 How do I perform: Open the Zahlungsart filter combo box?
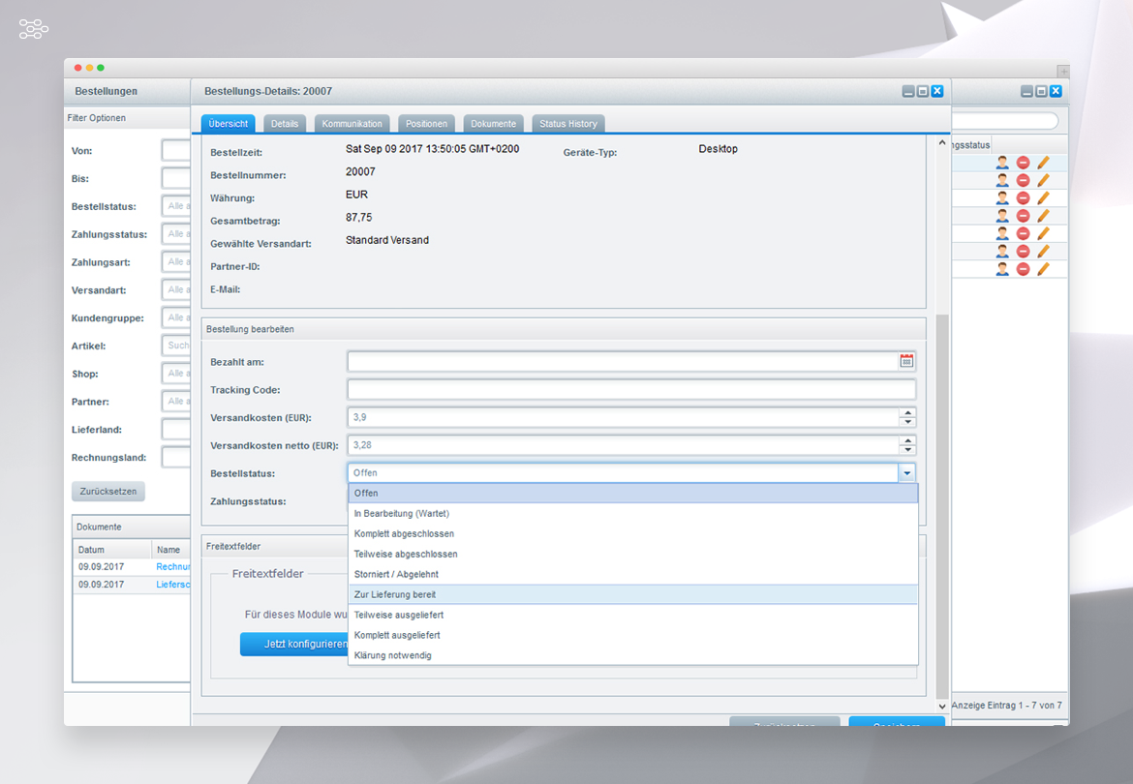(x=175, y=262)
